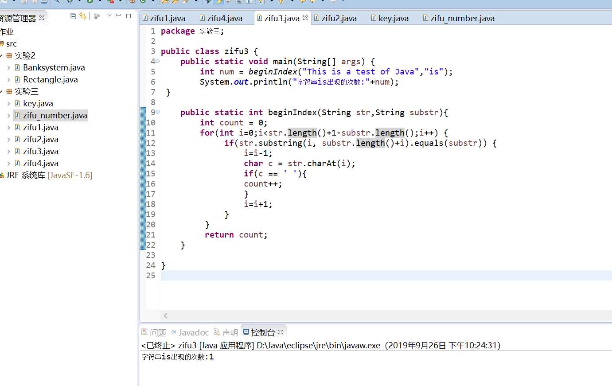
Task: Collapse all in the resource explorer
Action: [x=73, y=16]
